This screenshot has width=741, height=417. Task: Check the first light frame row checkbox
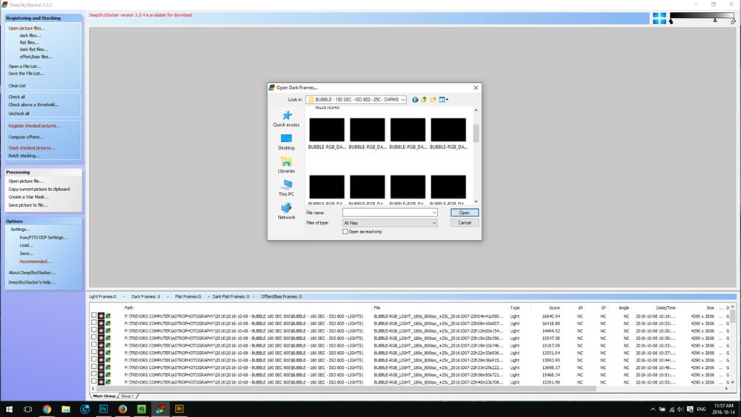point(93,315)
